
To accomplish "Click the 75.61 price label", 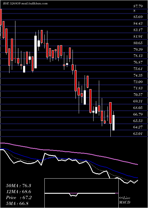I will (138, 69).
